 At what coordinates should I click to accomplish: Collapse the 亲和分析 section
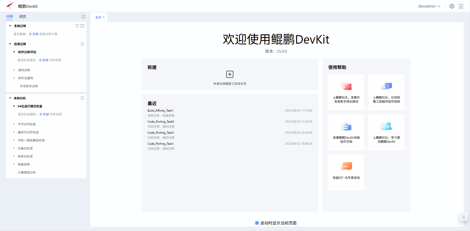pyautogui.click(x=10, y=98)
